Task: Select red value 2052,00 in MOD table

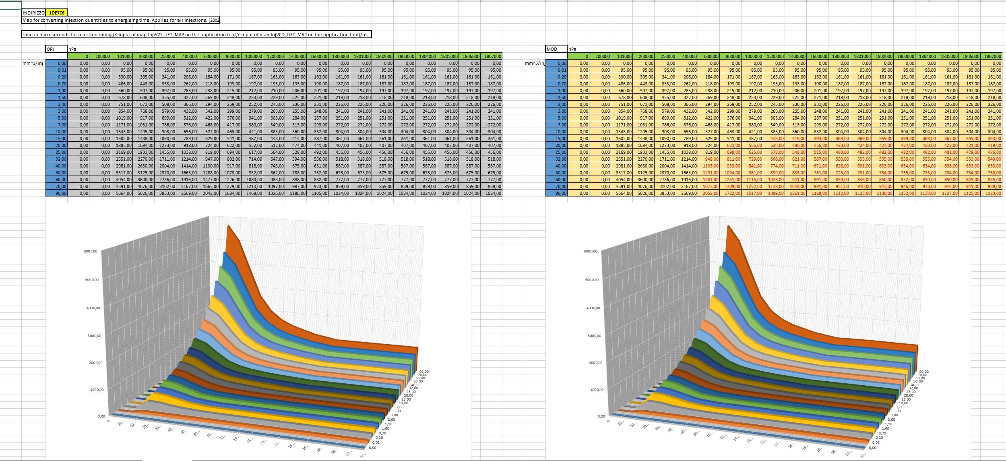Action: coord(709,193)
